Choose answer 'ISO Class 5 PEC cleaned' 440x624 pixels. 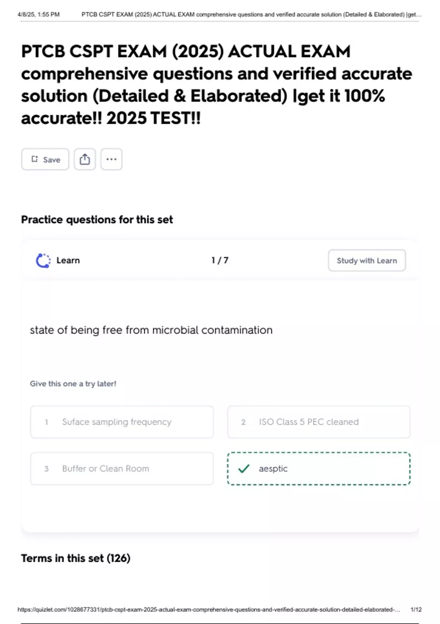click(x=319, y=422)
